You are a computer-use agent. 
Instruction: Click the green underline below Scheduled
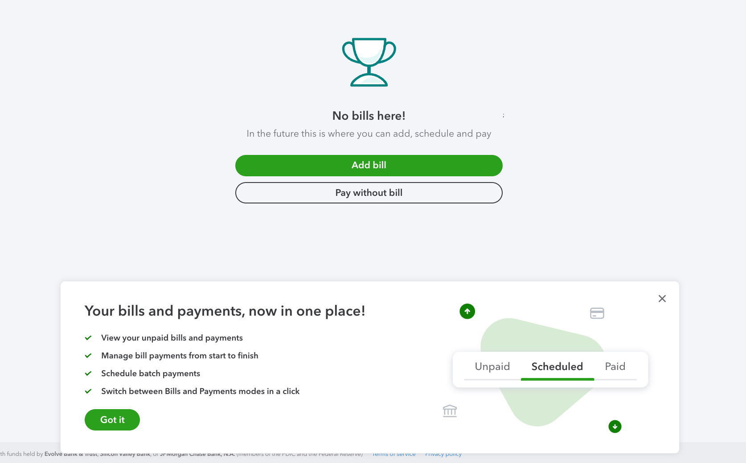[x=557, y=380]
